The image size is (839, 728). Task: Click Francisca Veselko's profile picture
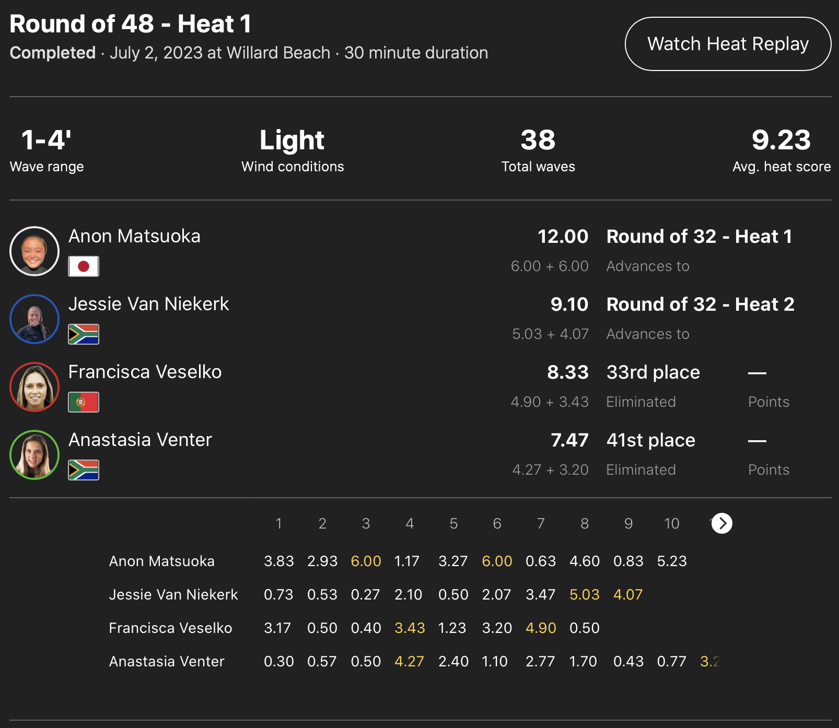[x=34, y=387]
